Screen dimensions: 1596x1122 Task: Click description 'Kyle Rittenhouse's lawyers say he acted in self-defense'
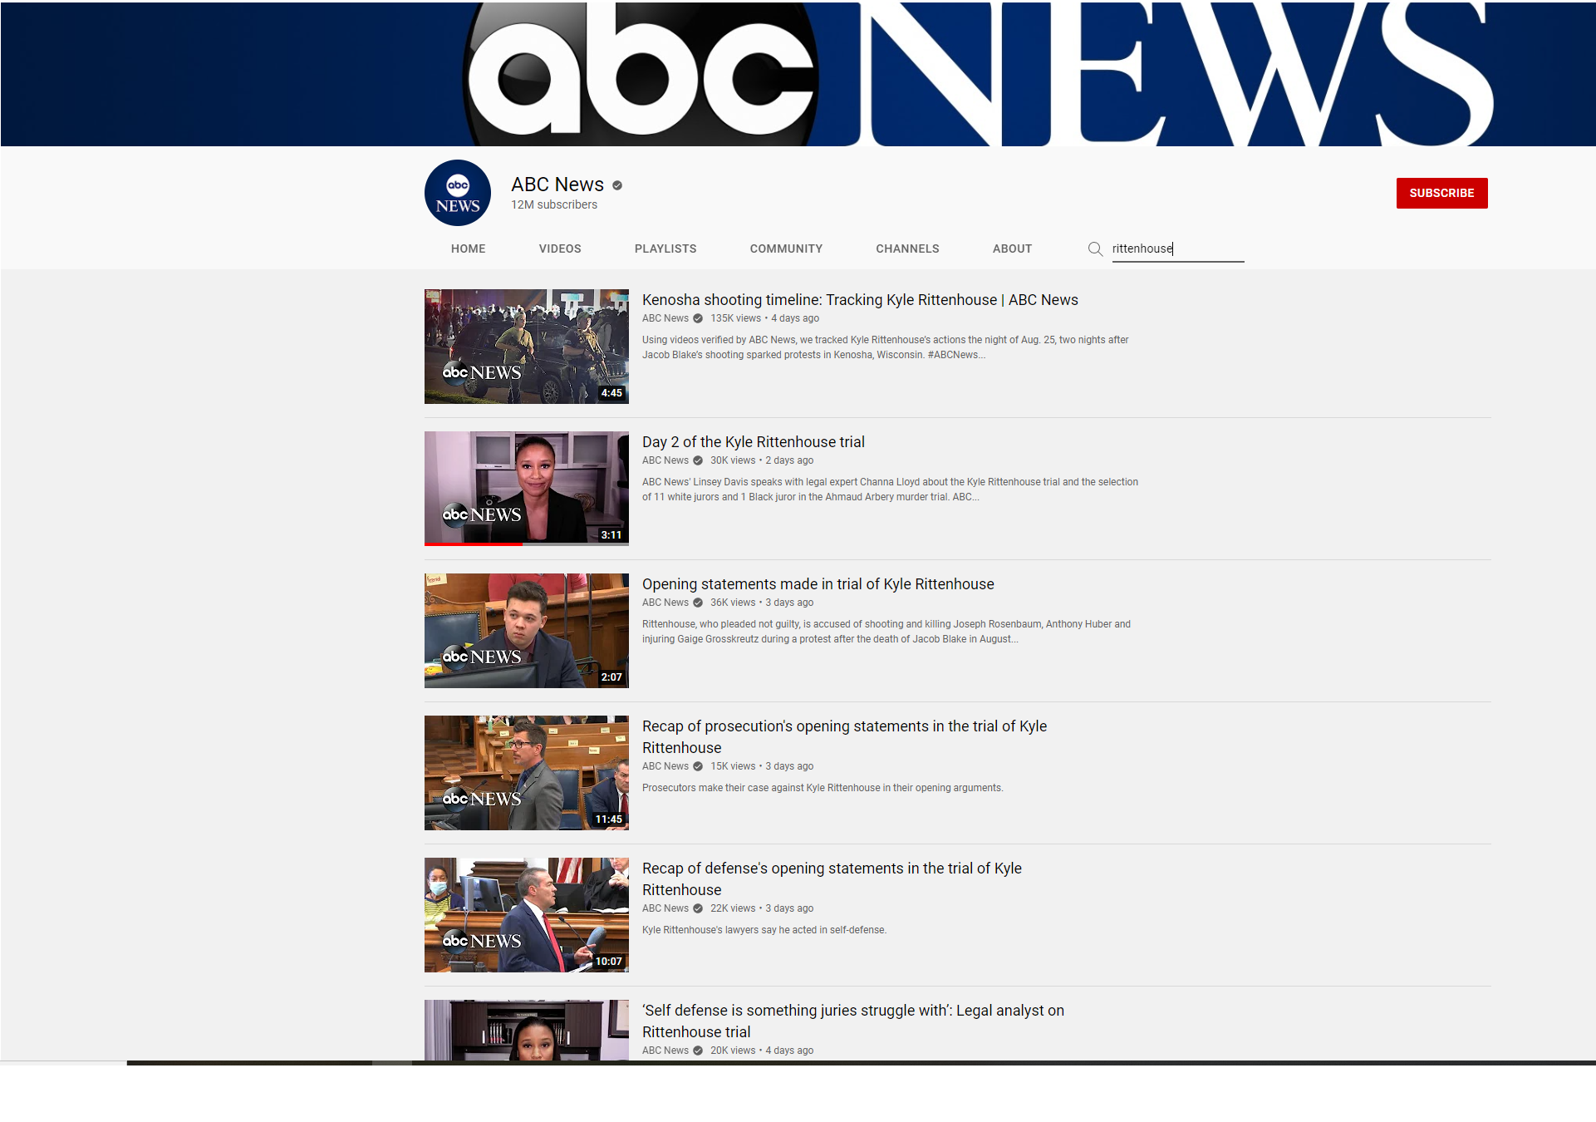pos(764,930)
